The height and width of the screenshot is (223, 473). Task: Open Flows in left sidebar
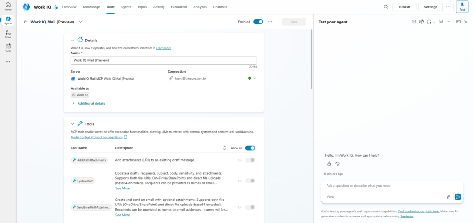pyautogui.click(x=8, y=34)
